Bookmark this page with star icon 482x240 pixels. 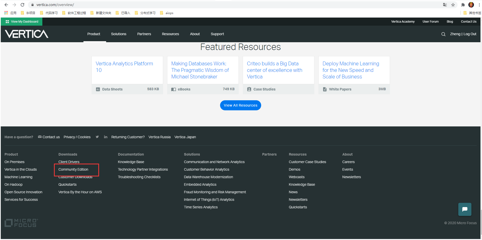(x=453, y=5)
